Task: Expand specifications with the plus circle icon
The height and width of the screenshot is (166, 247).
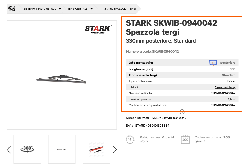Action: pyautogui.click(x=182, y=112)
